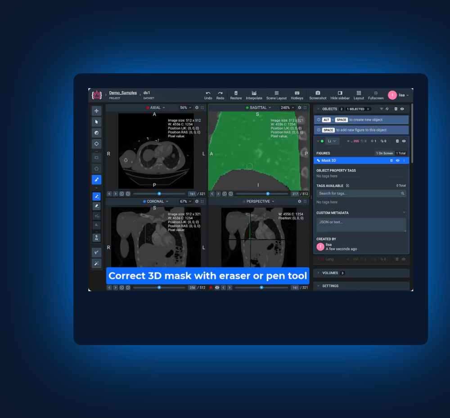Click the Restore trash icon

236,95
